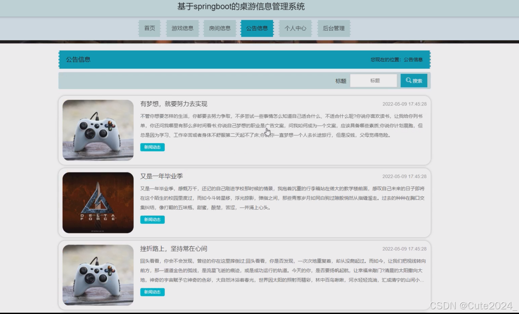Screen dimensions: 519x314
Task: Click 新闻动态 tag on the last article card
Action: point(152,292)
